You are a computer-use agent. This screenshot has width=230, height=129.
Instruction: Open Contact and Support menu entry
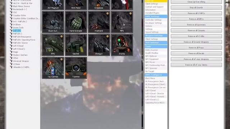point(154,7)
